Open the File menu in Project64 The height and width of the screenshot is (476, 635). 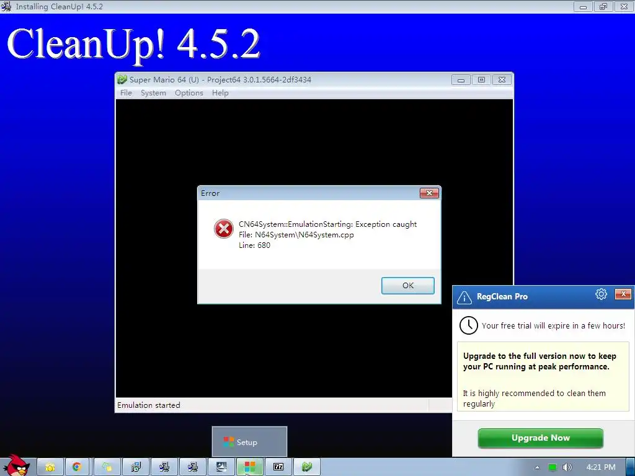[126, 93]
